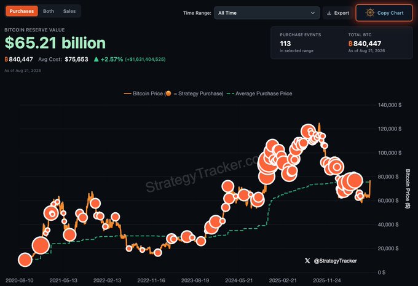The height and width of the screenshot is (286, 418).
Task: Select the Purchases tab
Action: click(22, 11)
